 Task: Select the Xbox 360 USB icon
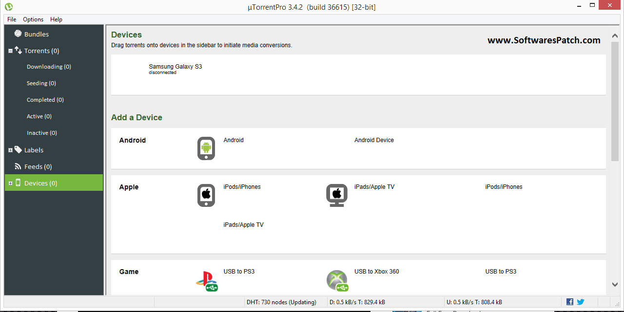[337, 281]
